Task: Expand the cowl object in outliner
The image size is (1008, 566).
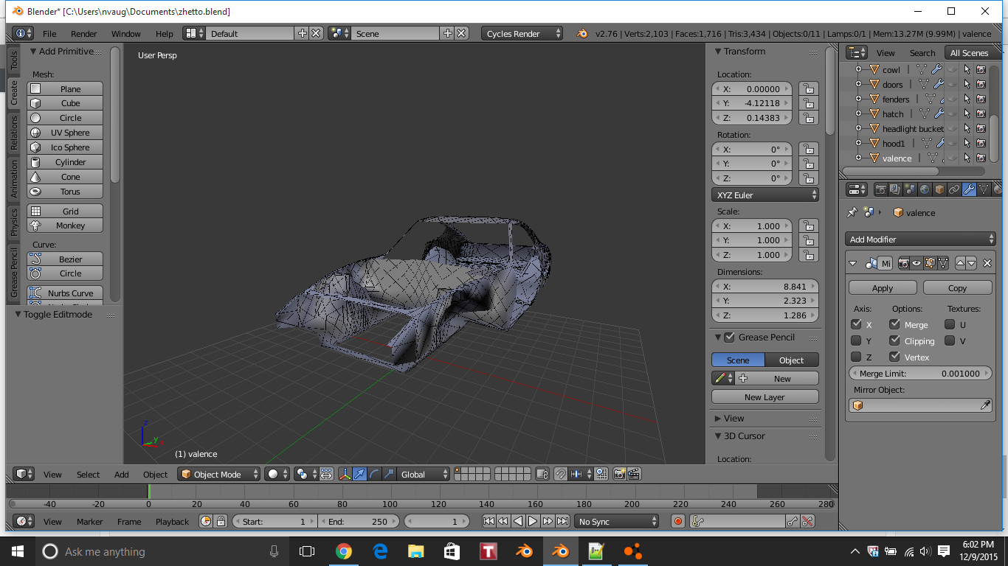Action: pyautogui.click(x=858, y=69)
